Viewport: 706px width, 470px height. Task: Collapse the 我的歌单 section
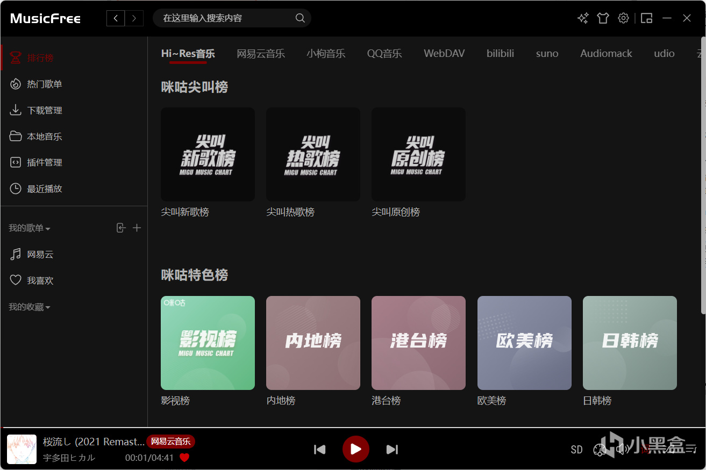[x=30, y=228]
